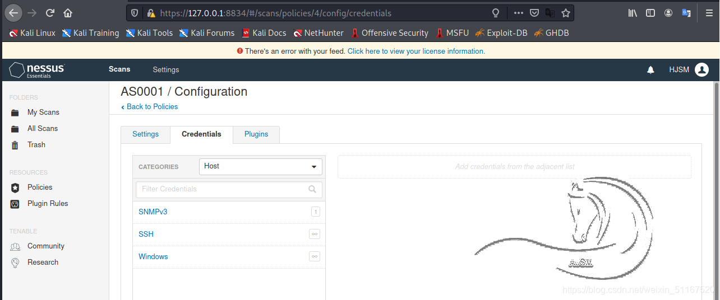
Task: Click the Nessus Essentials logo
Action: click(x=37, y=70)
